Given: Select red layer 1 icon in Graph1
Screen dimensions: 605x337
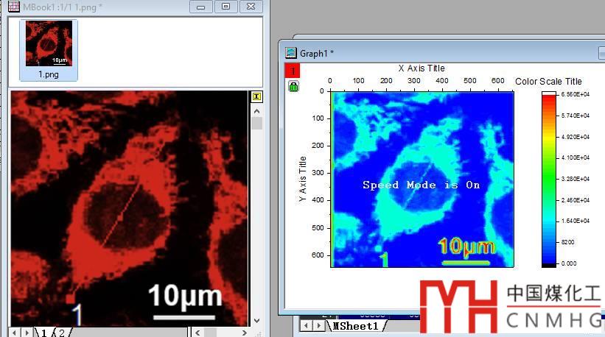Looking at the screenshot, I should 292,71.
